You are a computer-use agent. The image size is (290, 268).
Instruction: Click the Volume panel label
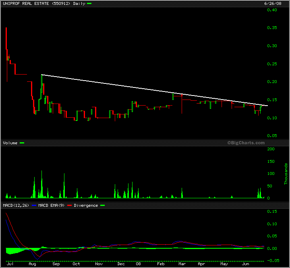[10, 143]
